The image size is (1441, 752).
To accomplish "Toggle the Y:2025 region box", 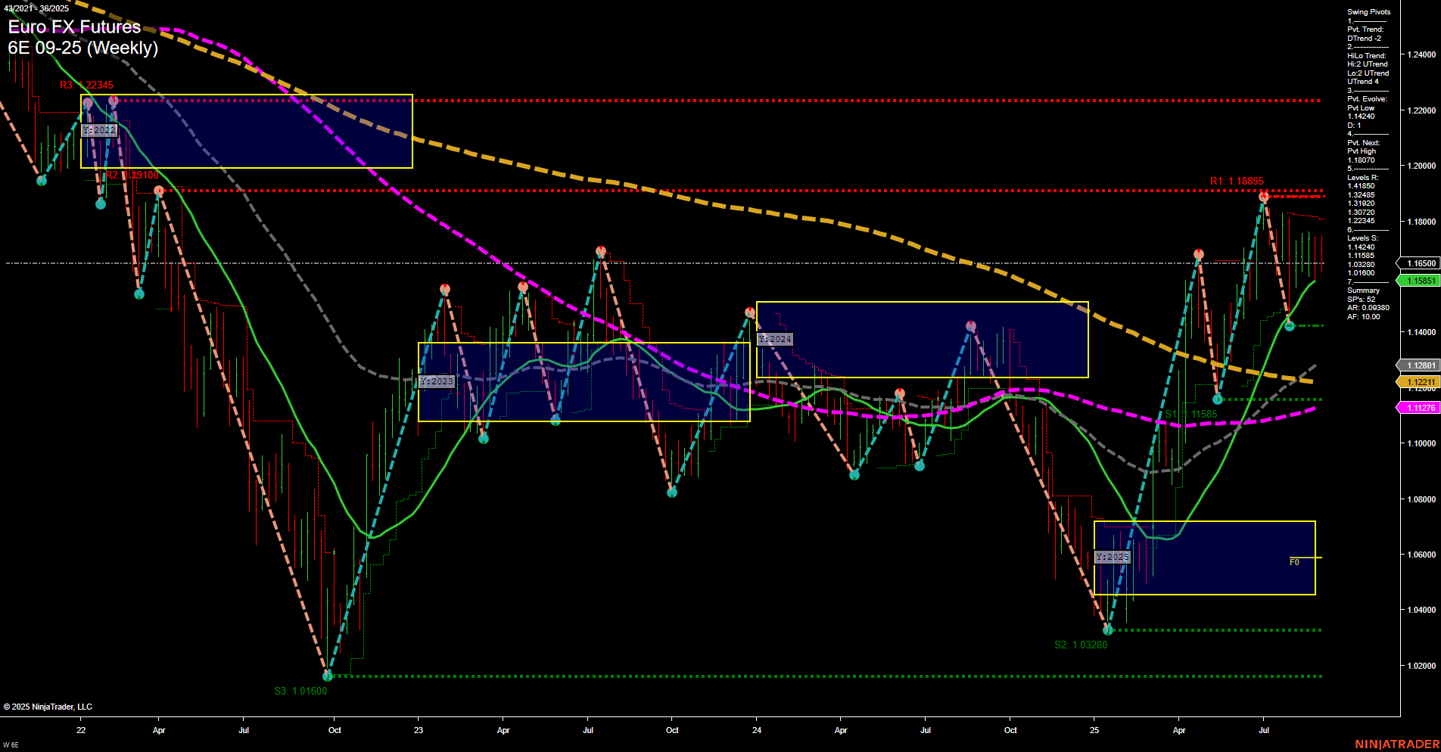I will (x=1113, y=556).
